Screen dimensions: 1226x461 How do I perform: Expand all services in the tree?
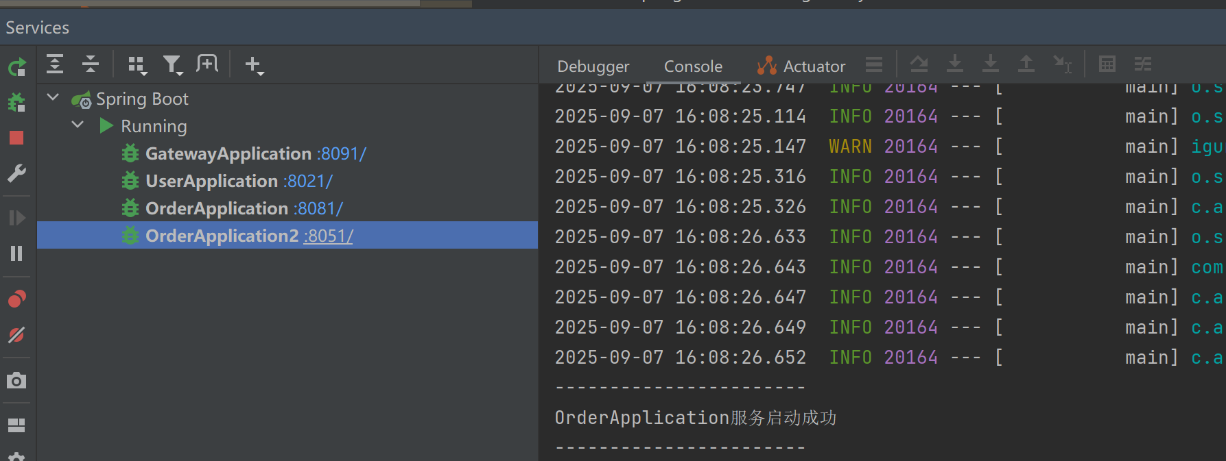pos(55,64)
